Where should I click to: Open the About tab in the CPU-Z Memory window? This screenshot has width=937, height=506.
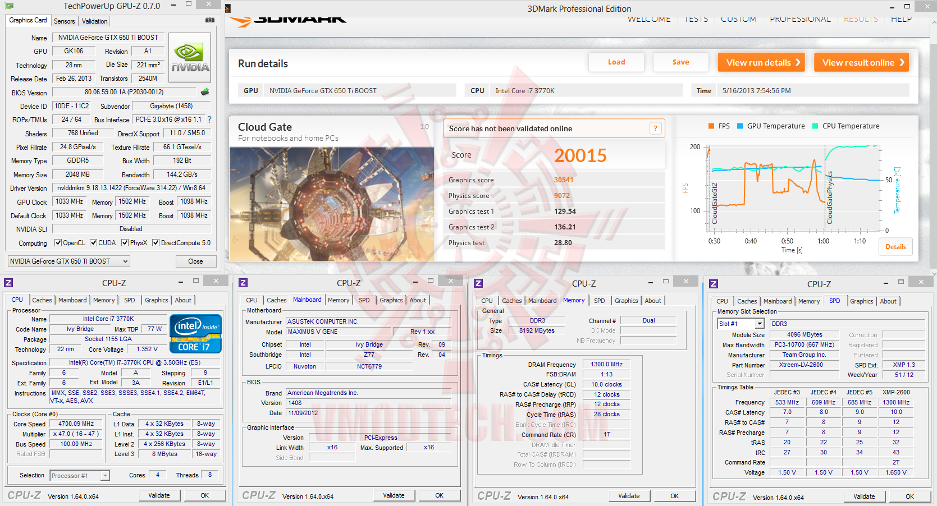click(653, 301)
